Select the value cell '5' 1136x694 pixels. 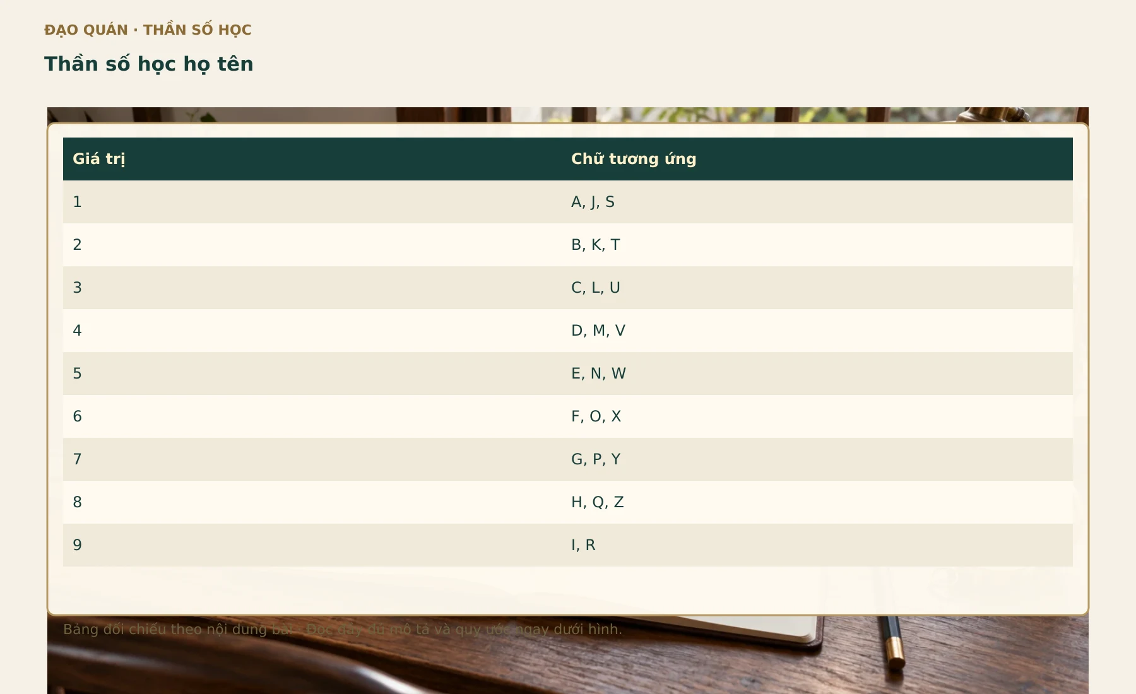(312, 373)
